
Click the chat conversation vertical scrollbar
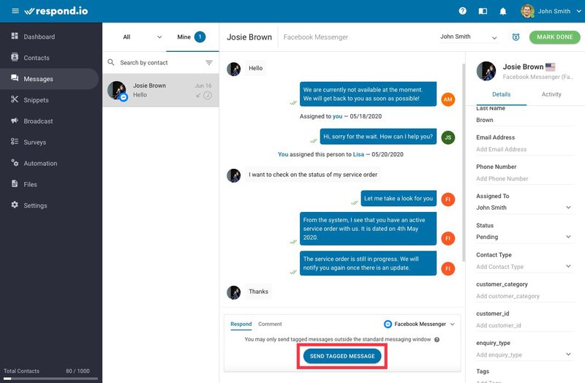point(464,162)
